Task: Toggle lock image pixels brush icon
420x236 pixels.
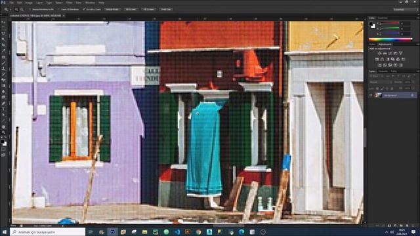Action: [382, 88]
